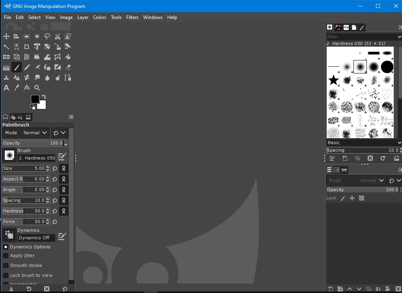402x293 pixels.
Task: Open the brush editor beside Hardness 050
Action: [62, 156]
